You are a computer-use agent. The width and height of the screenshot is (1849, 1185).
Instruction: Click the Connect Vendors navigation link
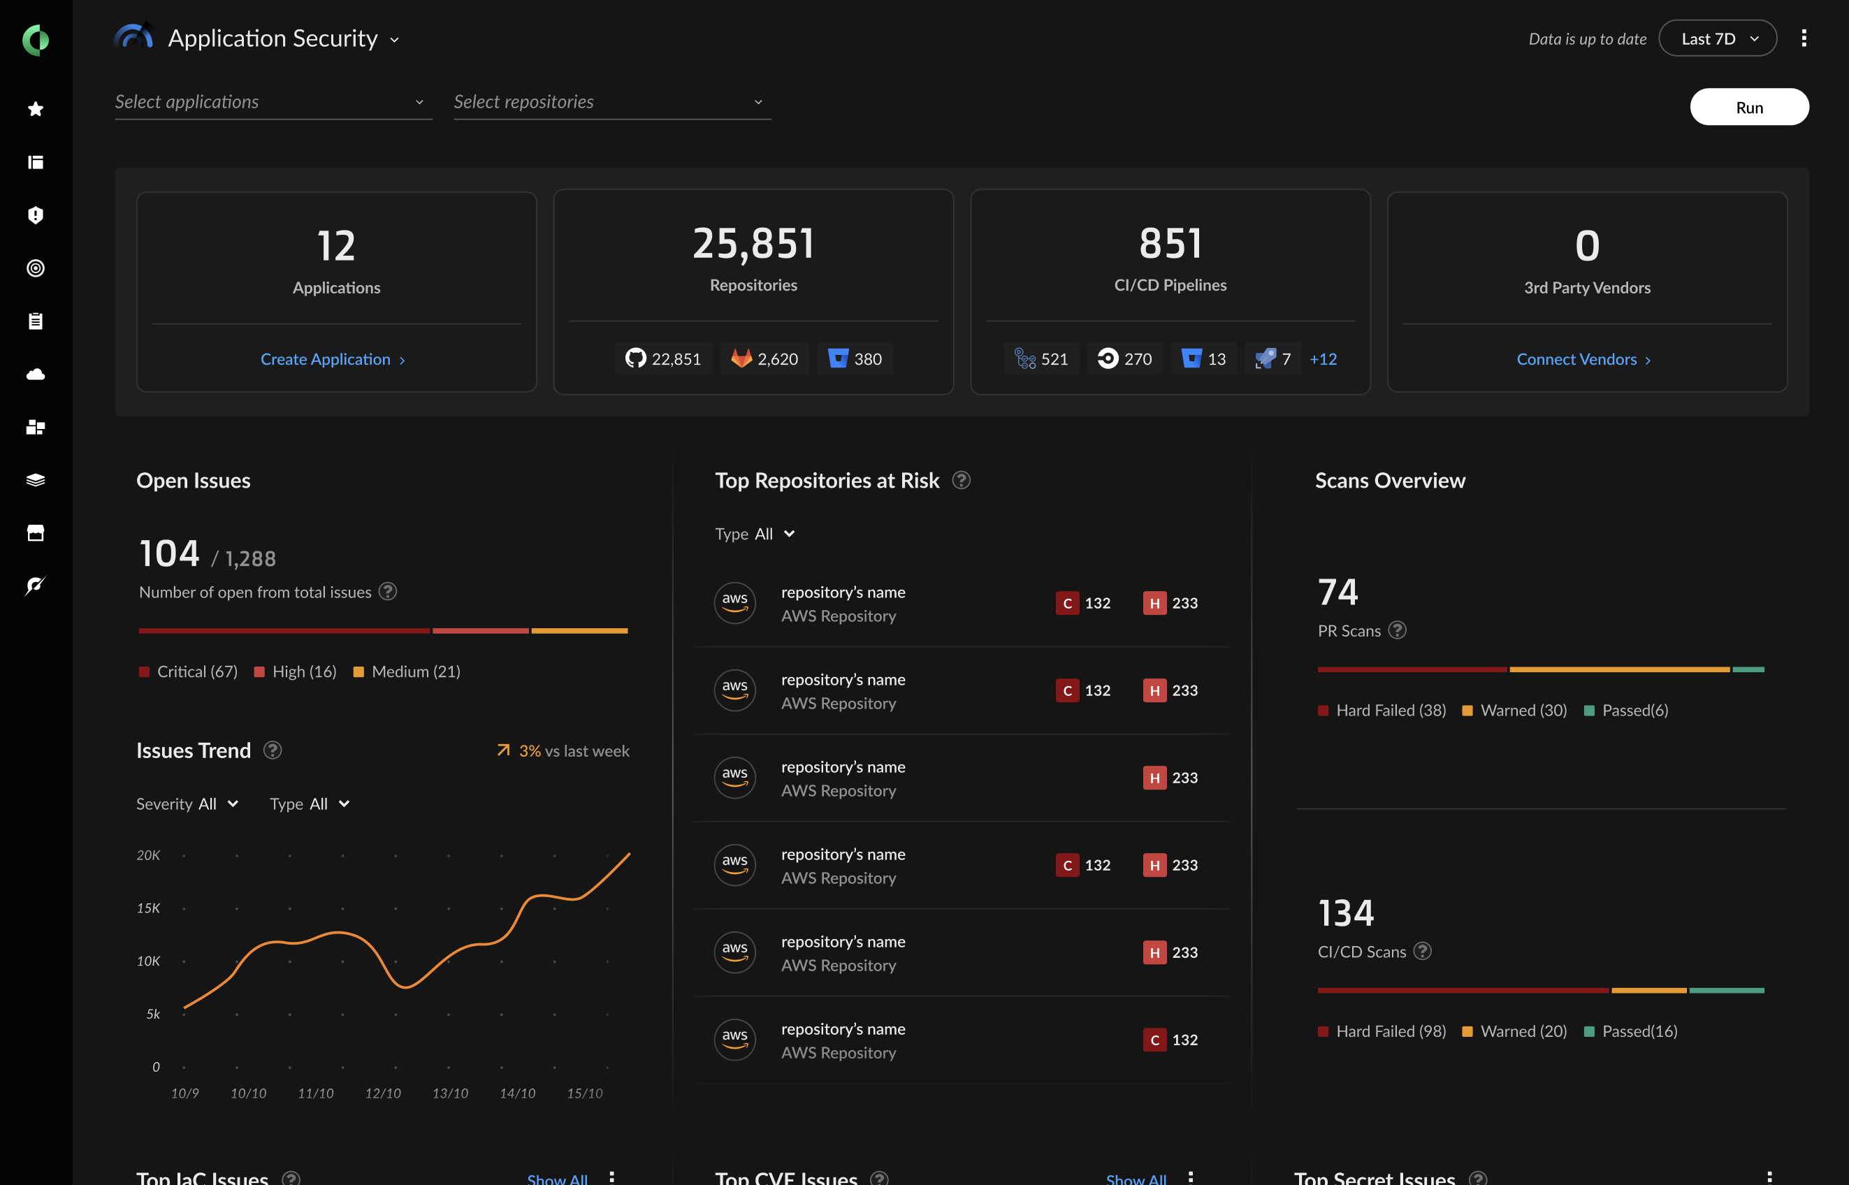pyautogui.click(x=1585, y=358)
